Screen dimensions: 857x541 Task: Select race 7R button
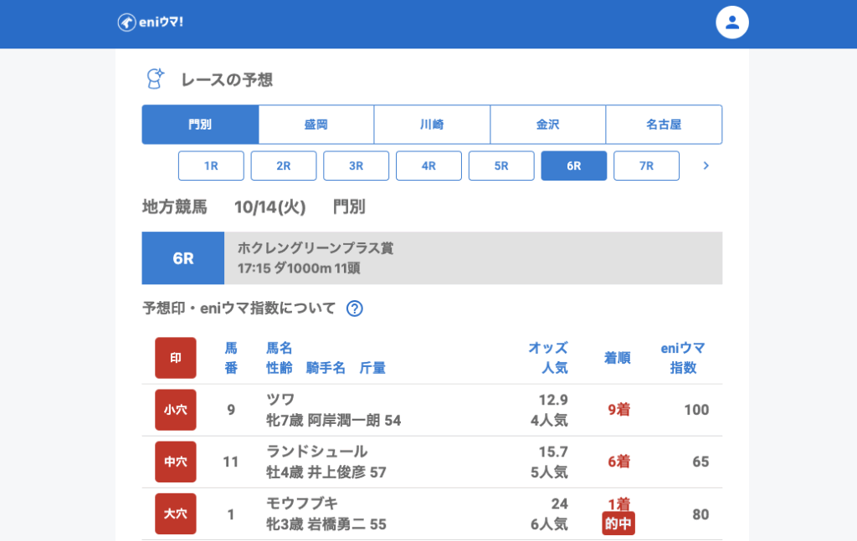click(646, 166)
